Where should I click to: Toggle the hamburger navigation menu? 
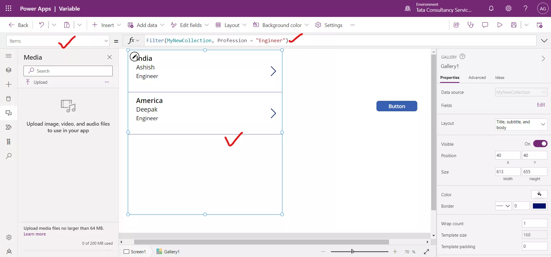9,56
